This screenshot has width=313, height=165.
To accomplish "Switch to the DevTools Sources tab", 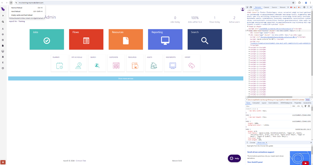I will point(274,7).
